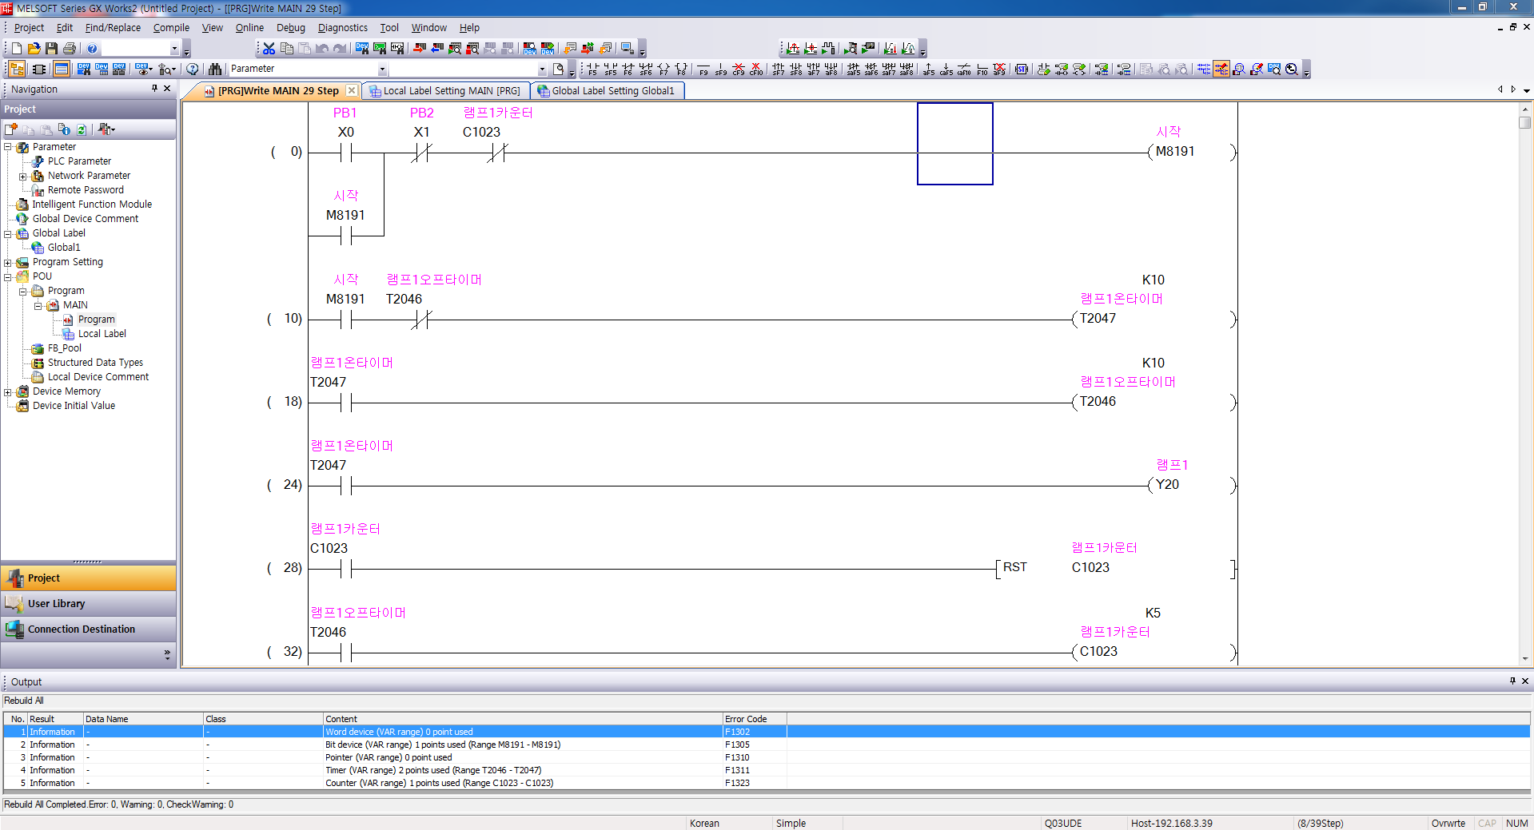
Task: Open the empty dropdown beside Parameter box
Action: (542, 69)
